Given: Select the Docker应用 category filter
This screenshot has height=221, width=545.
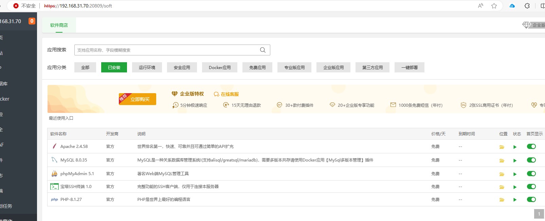Looking at the screenshot, I should click(220, 67).
